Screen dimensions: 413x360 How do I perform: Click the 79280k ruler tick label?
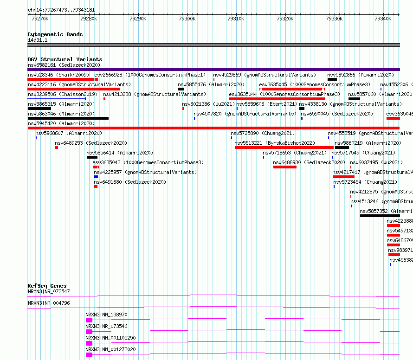tap(89, 19)
